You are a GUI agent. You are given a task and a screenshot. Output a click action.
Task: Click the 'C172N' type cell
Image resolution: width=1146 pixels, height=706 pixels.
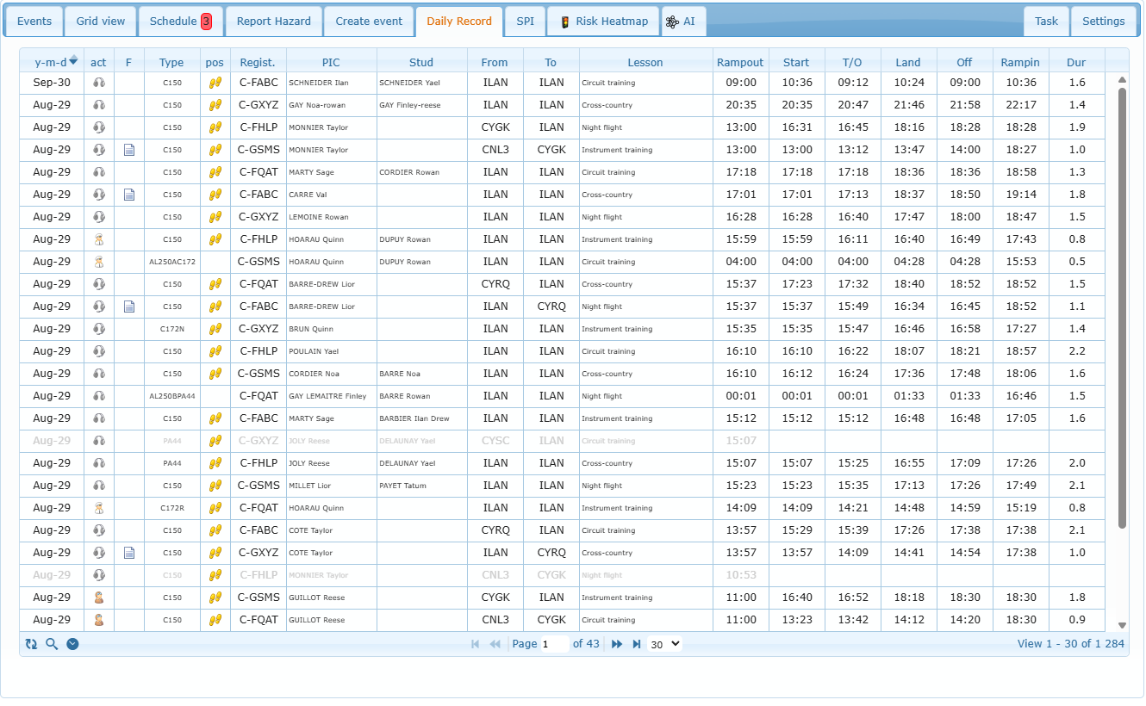[172, 329]
